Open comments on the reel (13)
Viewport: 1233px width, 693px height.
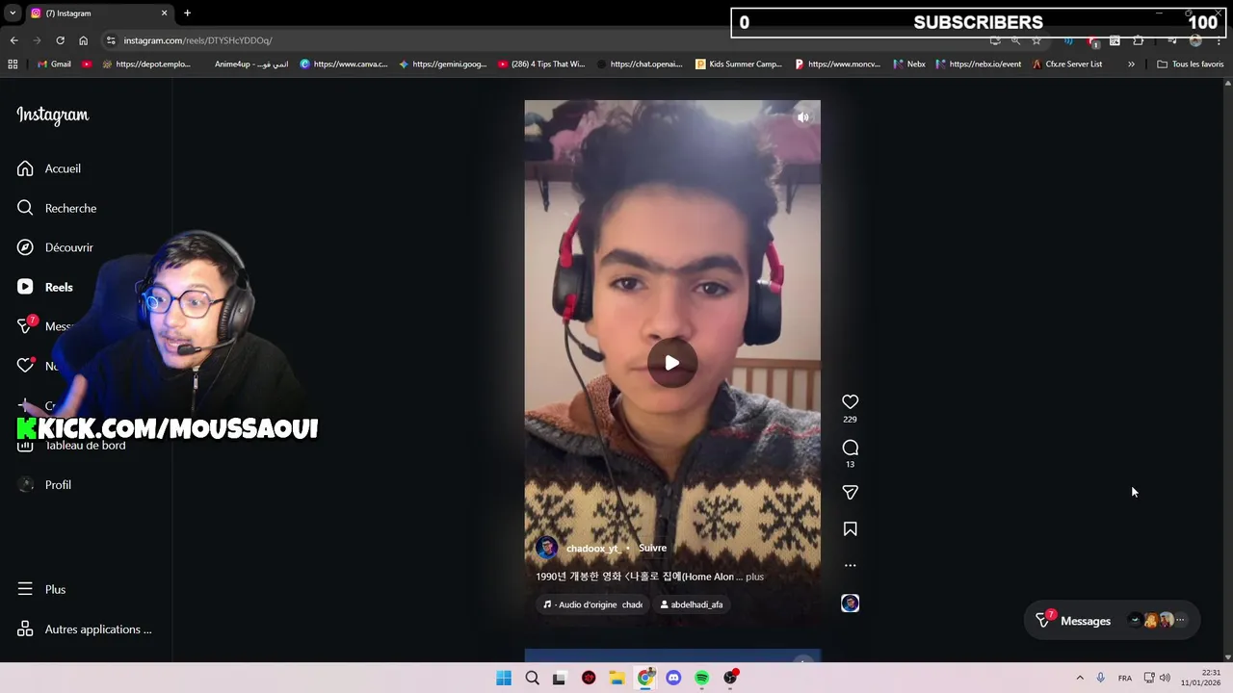click(850, 448)
